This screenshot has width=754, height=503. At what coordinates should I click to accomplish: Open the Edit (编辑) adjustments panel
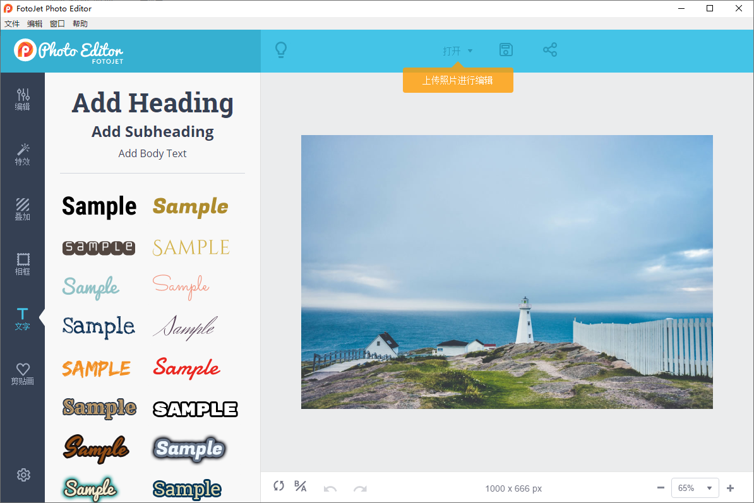point(23,100)
